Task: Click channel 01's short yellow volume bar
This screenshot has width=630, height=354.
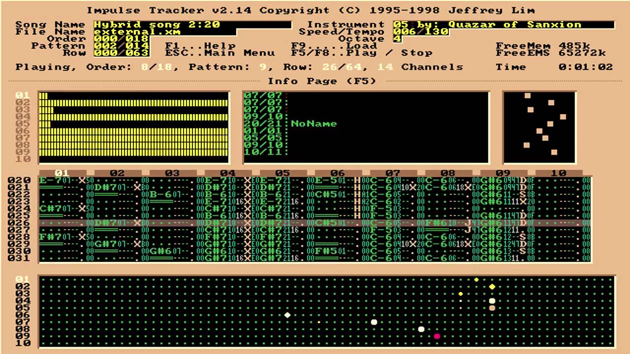Action: pyautogui.click(x=43, y=96)
